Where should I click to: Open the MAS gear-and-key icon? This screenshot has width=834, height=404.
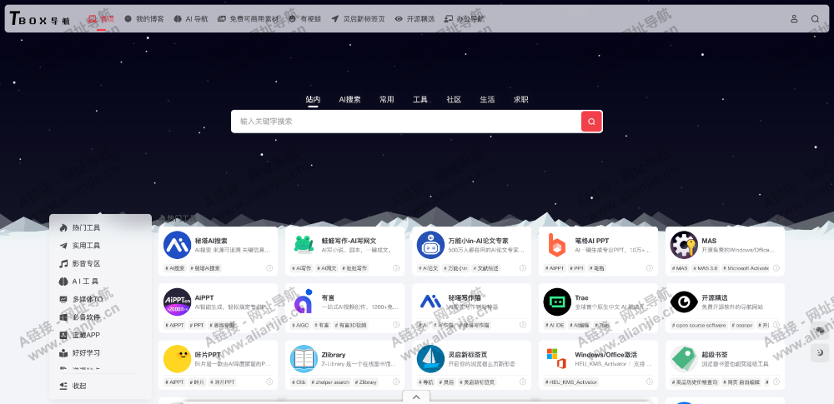(684, 245)
